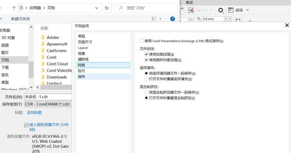Select Layout in options list
291x153 pixels.
[103, 48]
